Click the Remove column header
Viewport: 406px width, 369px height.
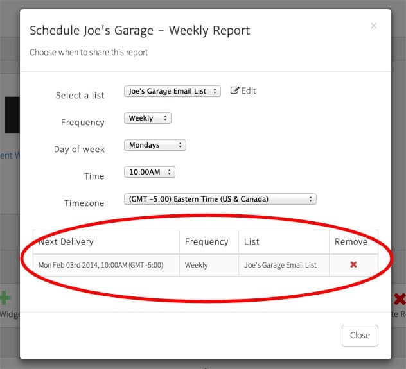pos(354,242)
